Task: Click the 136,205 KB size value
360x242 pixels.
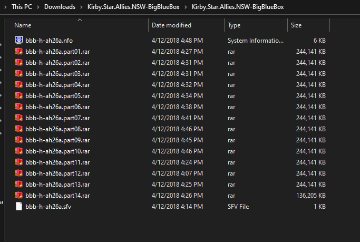Action: 311,196
